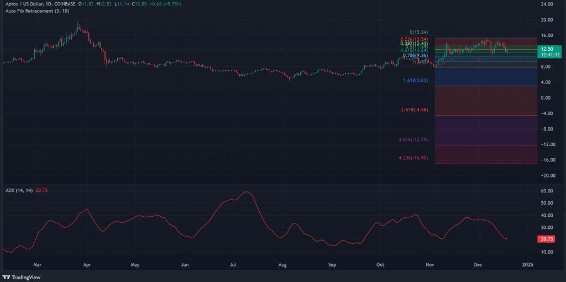The image size is (566, 282).
Task: Click the 60.00 mark on the ADX scale
Action: (547, 191)
